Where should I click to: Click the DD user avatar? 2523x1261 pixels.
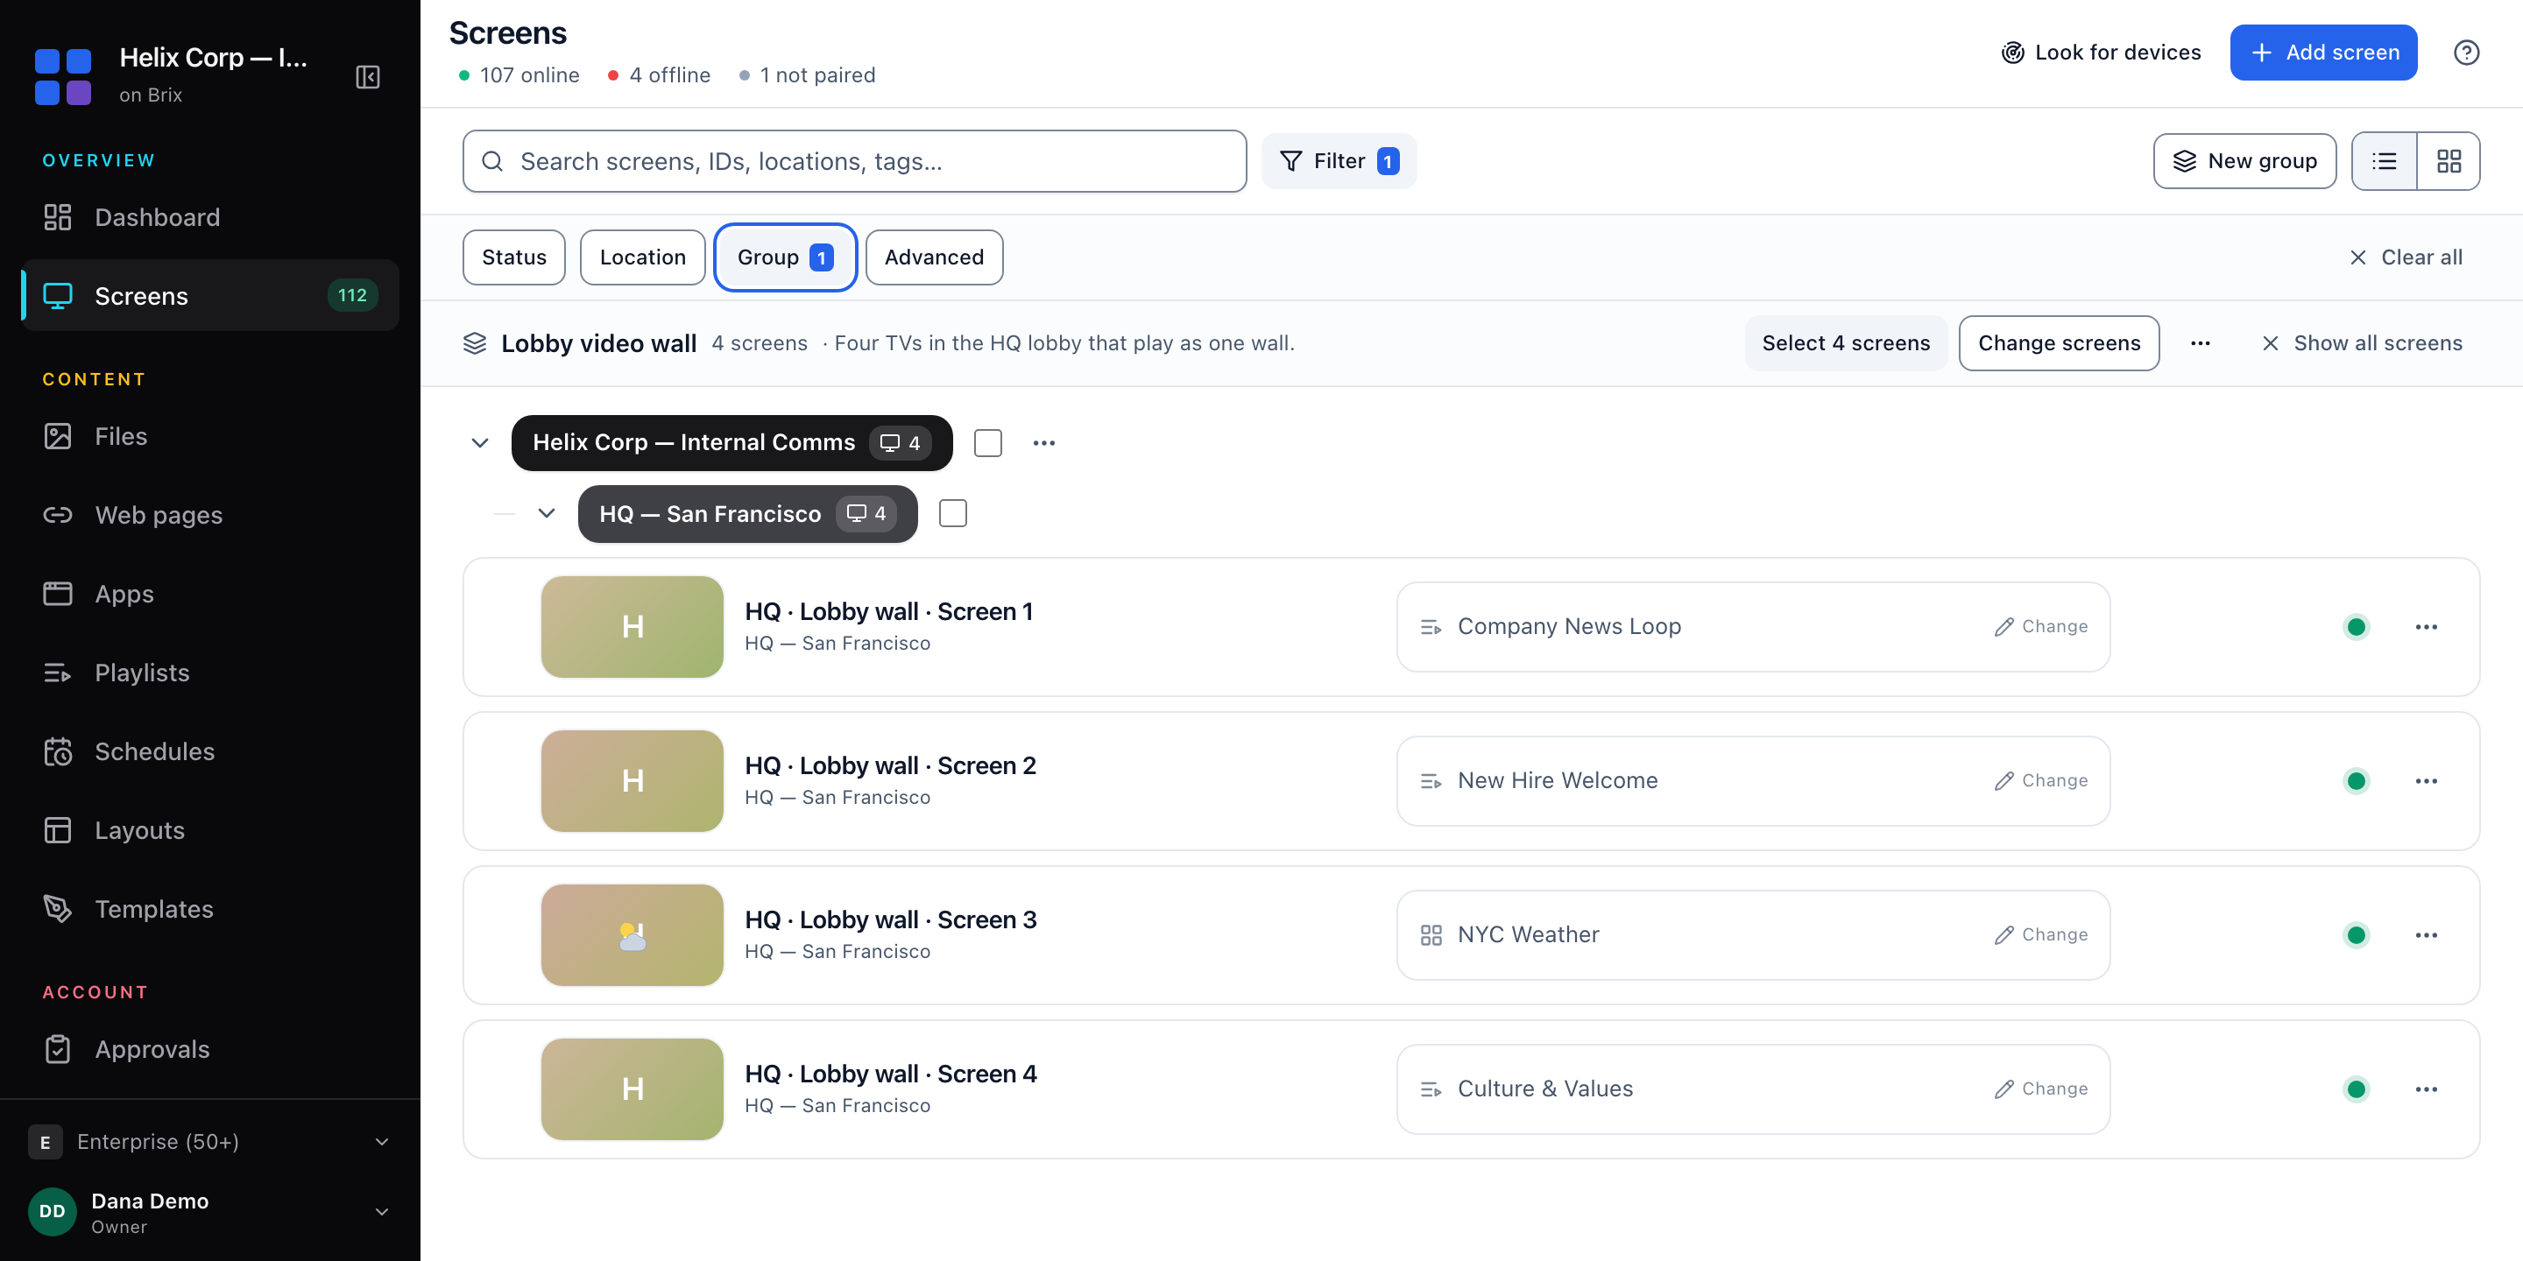52,1211
